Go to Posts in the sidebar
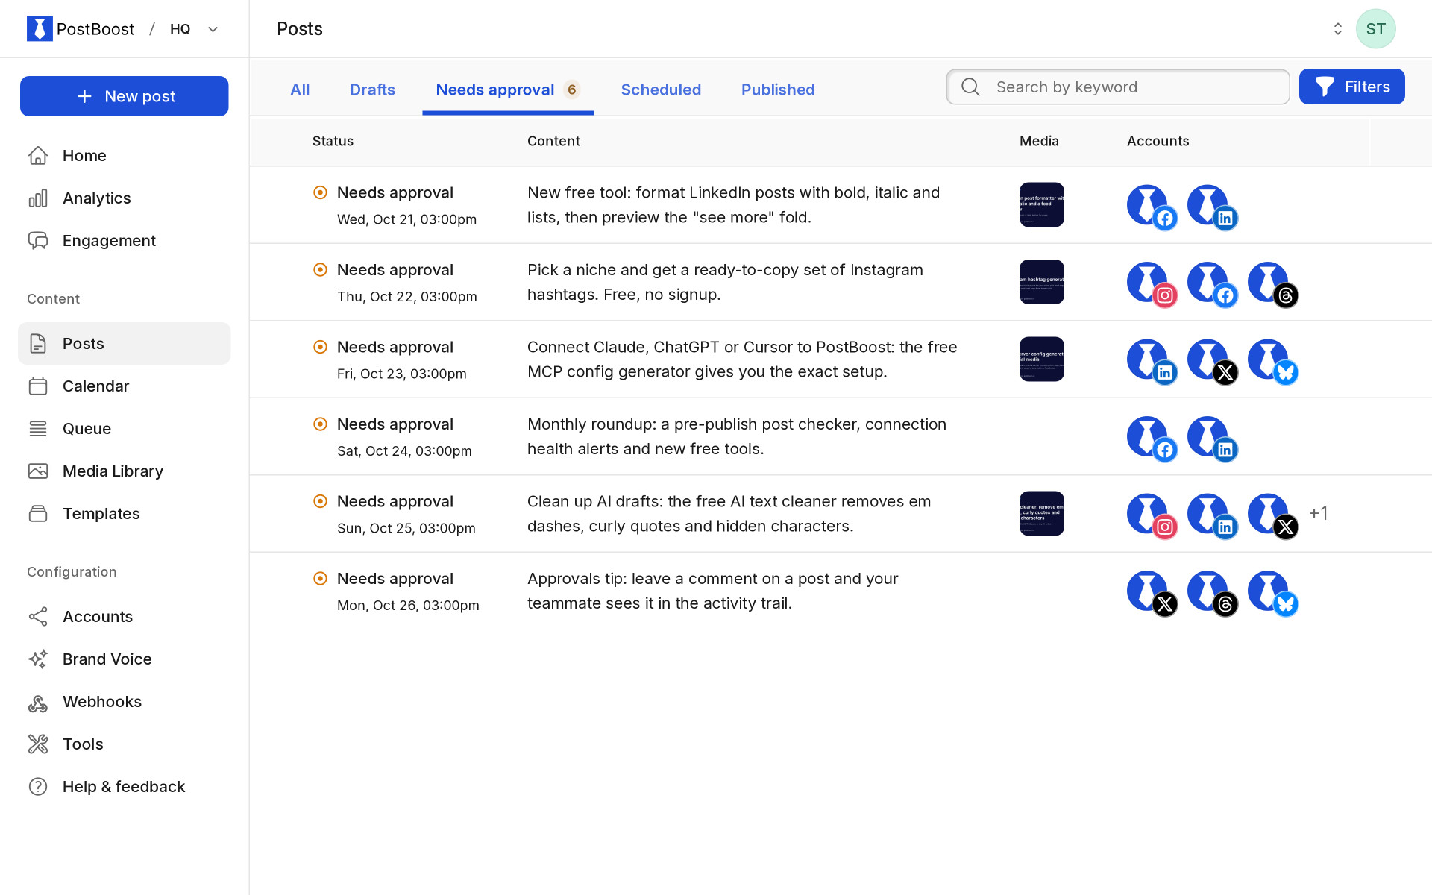The image size is (1432, 895). [x=124, y=343]
